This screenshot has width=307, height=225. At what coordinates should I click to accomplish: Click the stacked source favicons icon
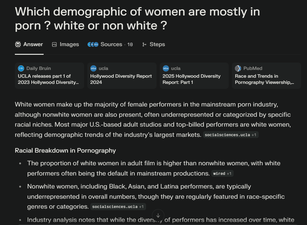93,45
